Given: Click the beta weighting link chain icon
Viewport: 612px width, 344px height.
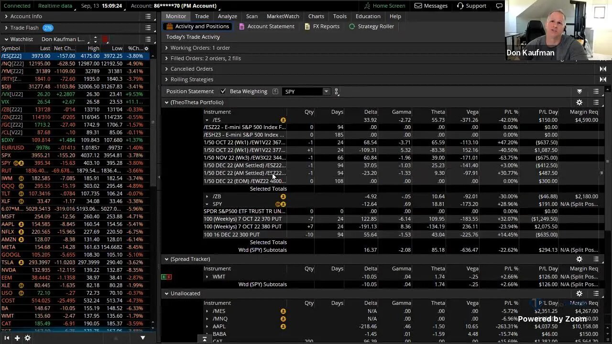Looking at the screenshot, I should [337, 91].
